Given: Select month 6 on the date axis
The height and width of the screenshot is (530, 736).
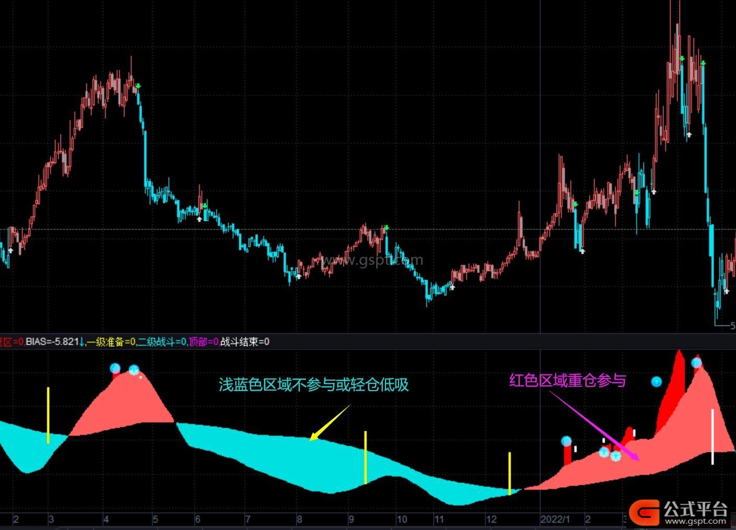Looking at the screenshot, I should tap(197, 520).
